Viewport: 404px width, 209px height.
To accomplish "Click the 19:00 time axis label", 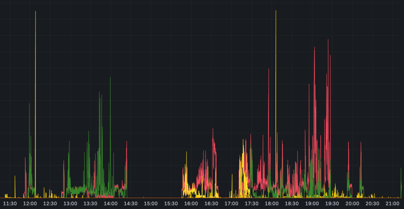I will pyautogui.click(x=312, y=203).
